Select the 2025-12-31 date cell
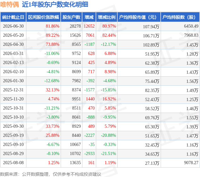Screen dimensions: 200x177 (x=13, y=90)
